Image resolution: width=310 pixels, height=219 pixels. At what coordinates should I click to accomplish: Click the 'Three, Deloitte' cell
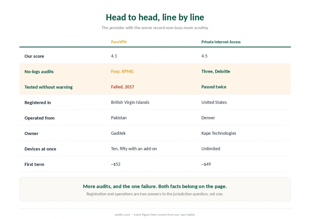click(216, 71)
